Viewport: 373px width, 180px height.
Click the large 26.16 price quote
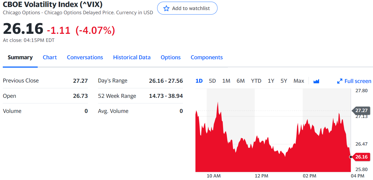(x=23, y=29)
